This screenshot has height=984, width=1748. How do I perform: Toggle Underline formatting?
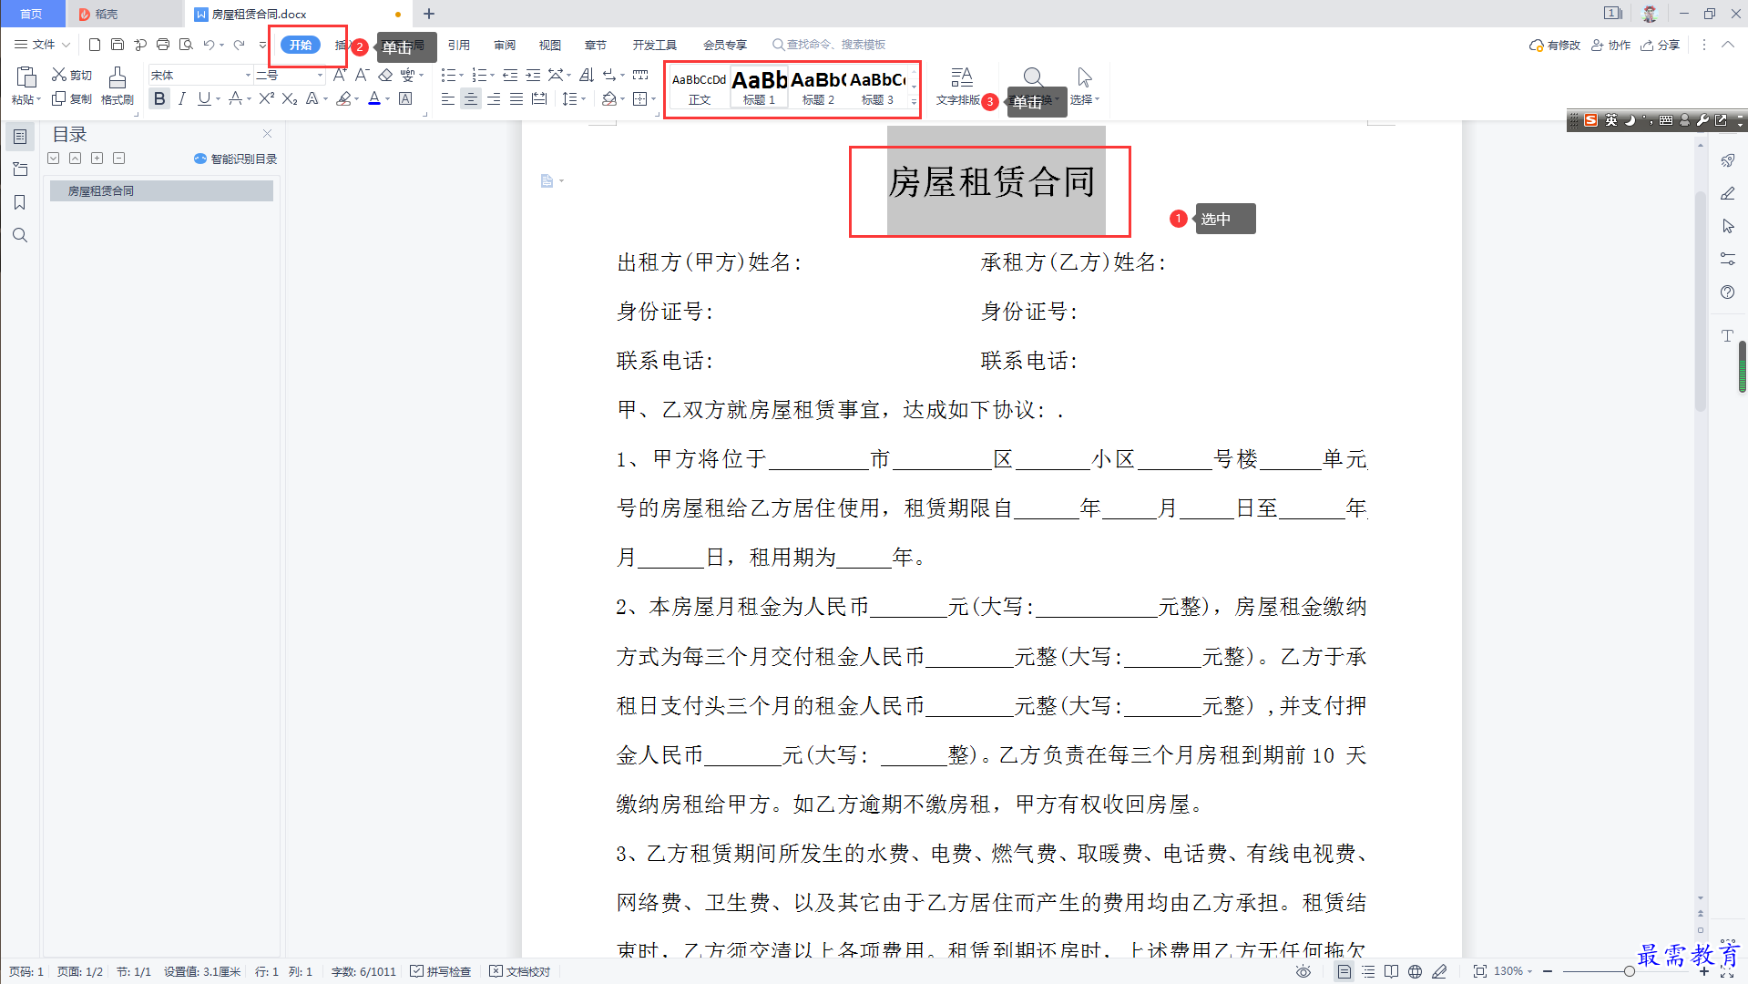204,98
